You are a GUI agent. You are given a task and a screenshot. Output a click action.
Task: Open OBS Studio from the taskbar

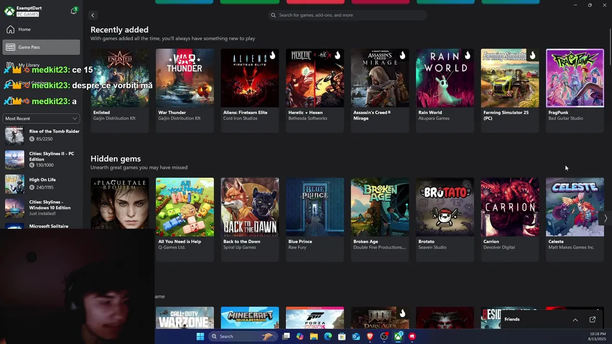pyautogui.click(x=384, y=336)
